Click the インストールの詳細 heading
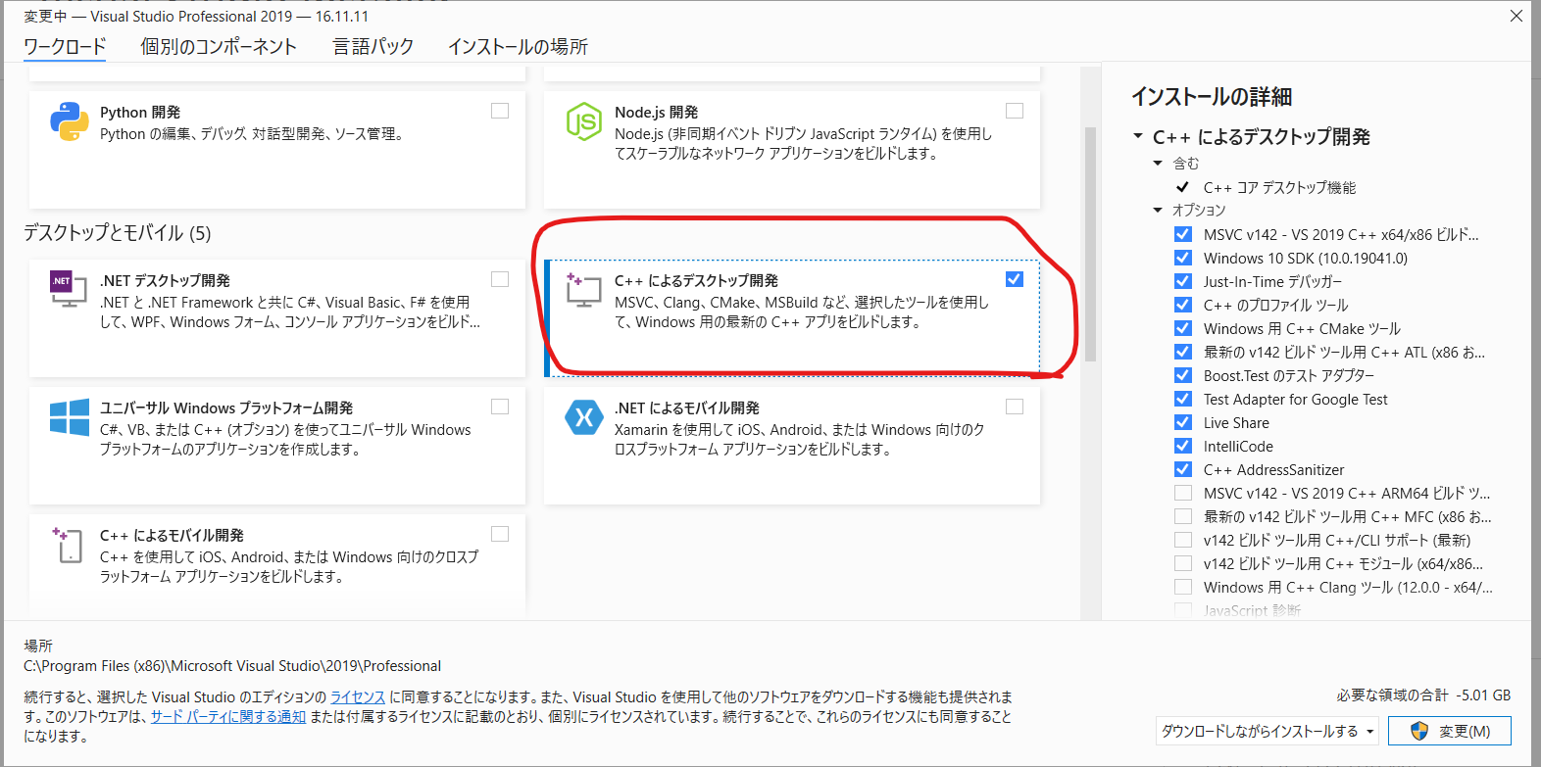The image size is (1541, 767). (1212, 96)
